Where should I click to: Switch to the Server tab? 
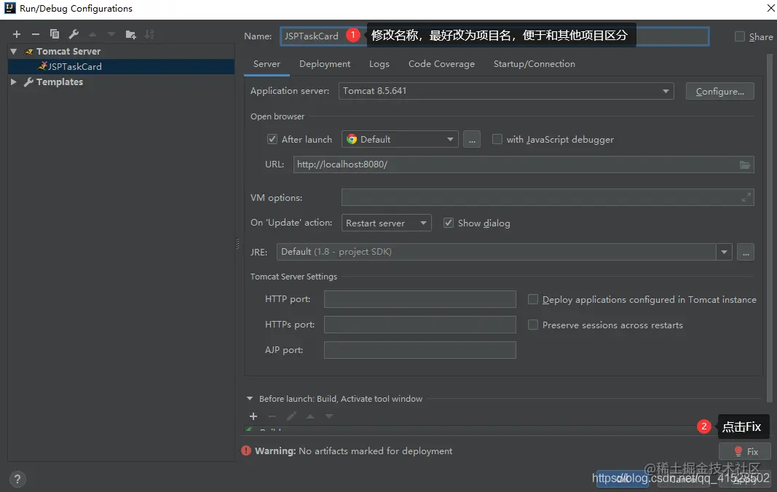point(267,64)
